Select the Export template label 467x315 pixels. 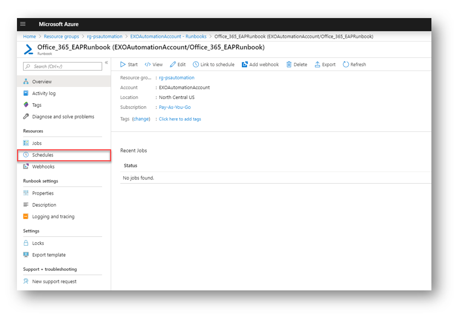[49, 255]
